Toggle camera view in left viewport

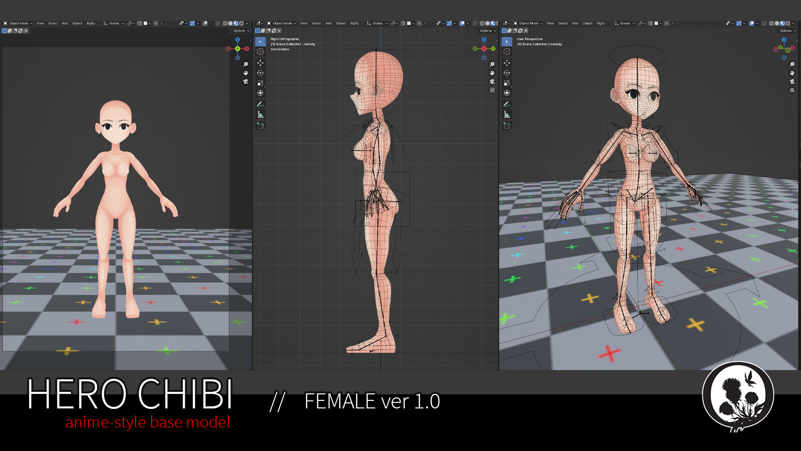point(245,81)
